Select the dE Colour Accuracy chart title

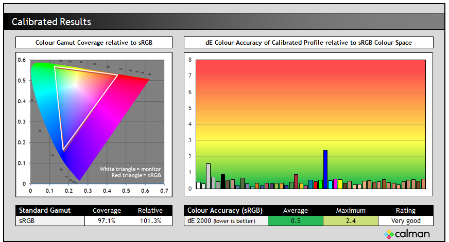308,43
